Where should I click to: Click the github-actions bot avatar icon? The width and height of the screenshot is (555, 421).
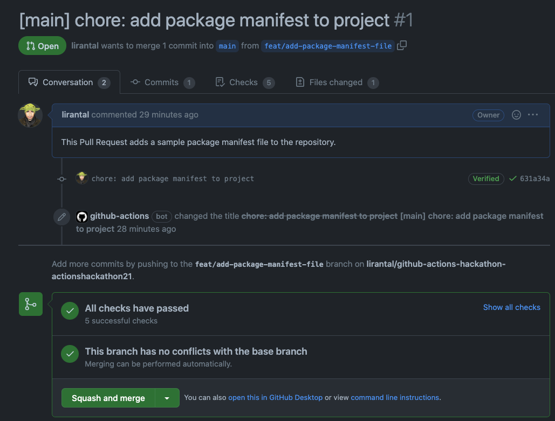click(x=82, y=216)
